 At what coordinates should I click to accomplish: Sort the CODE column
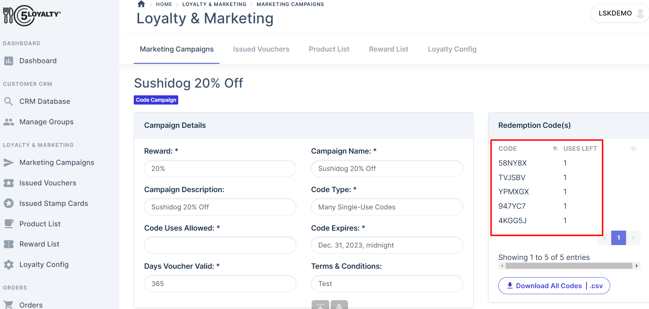click(x=555, y=148)
